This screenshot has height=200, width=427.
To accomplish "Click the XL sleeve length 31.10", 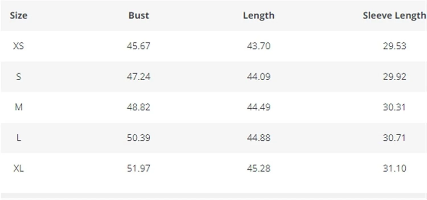I will point(394,168).
